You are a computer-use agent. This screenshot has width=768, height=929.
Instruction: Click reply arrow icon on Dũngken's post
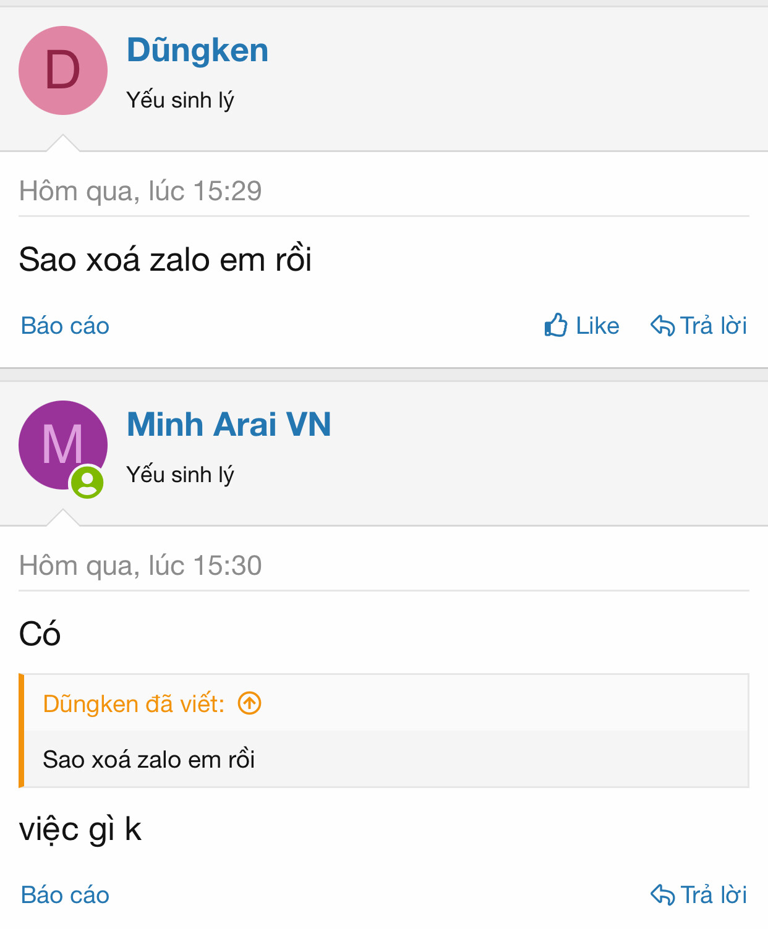point(663,325)
